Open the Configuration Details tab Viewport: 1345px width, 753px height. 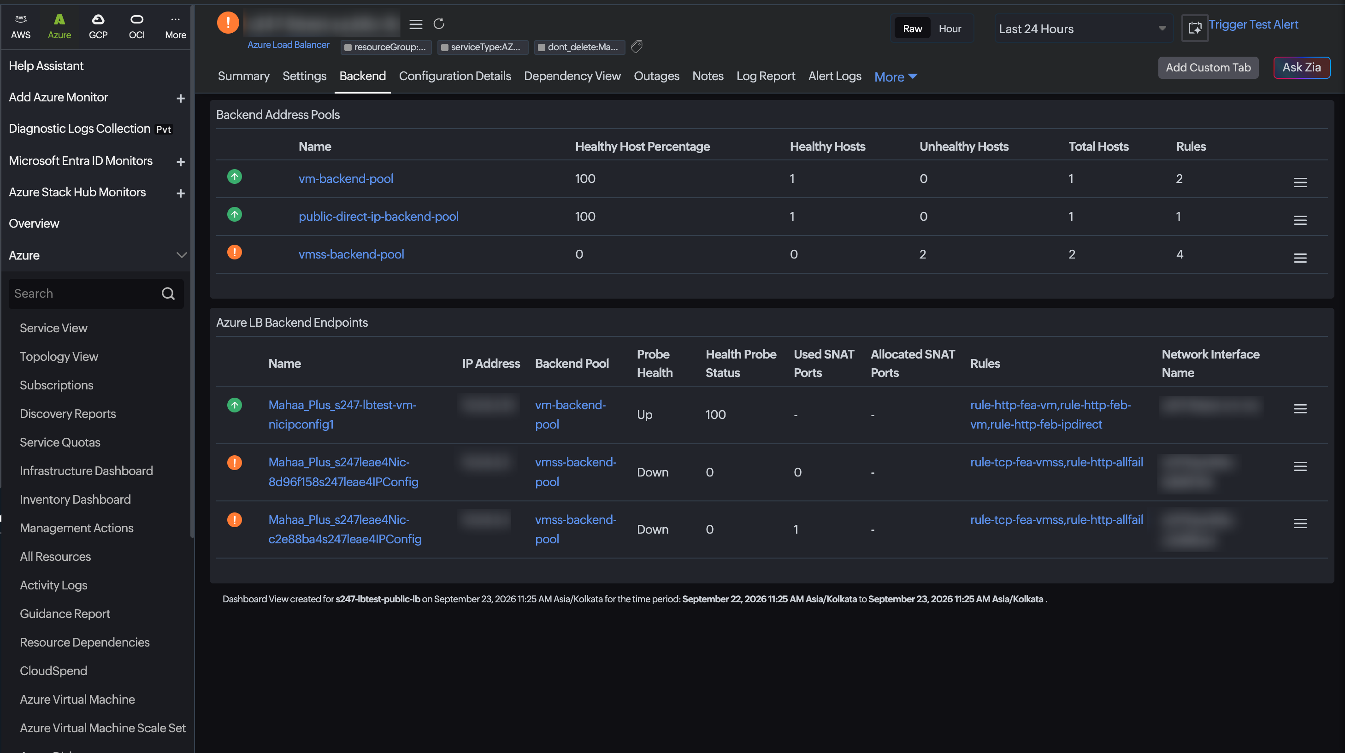[x=455, y=76]
